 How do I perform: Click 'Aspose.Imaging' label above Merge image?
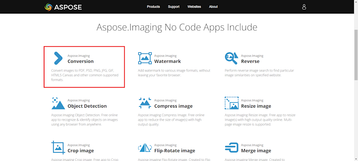(252, 145)
